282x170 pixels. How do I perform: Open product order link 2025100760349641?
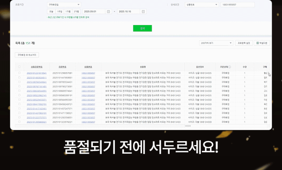(37, 82)
